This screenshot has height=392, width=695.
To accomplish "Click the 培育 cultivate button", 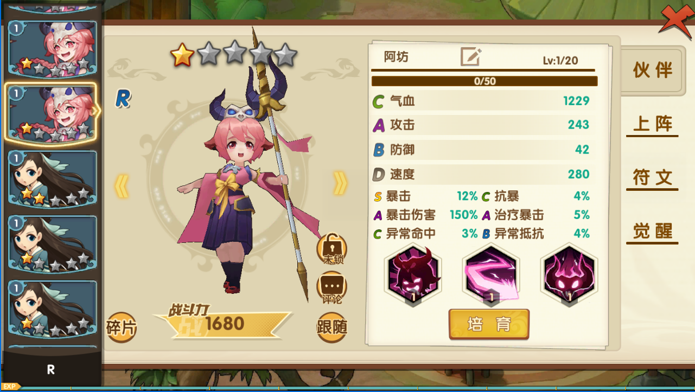I will (x=489, y=324).
